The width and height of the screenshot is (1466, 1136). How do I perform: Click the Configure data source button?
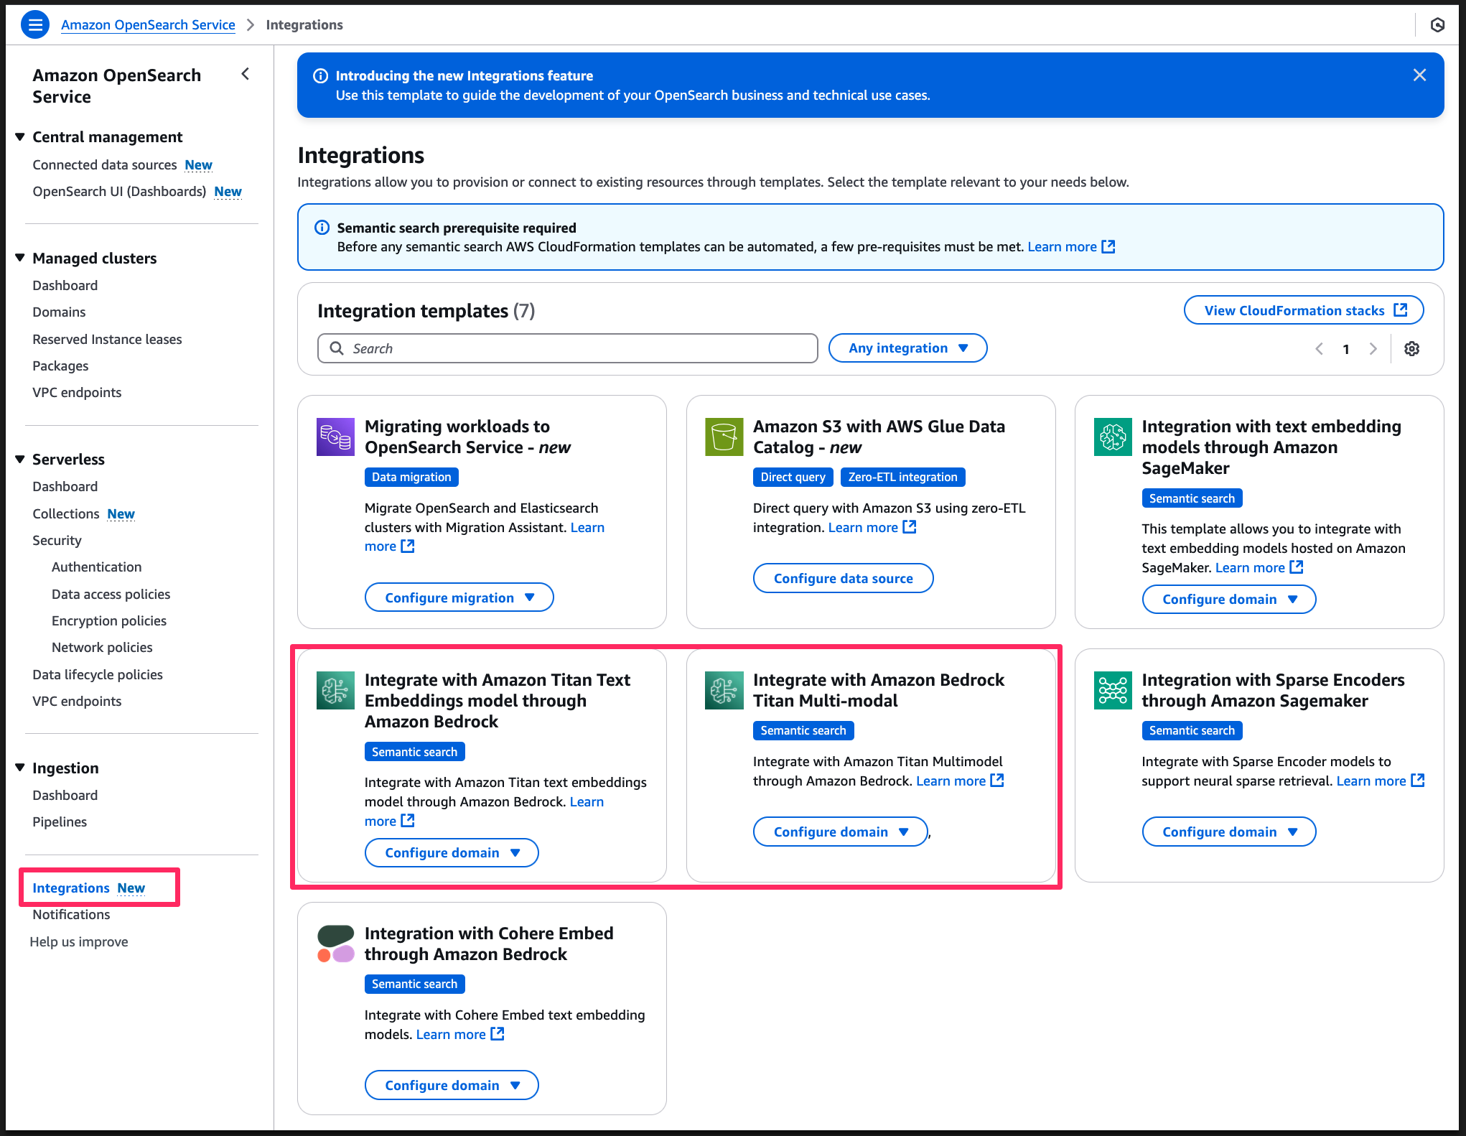(x=843, y=578)
